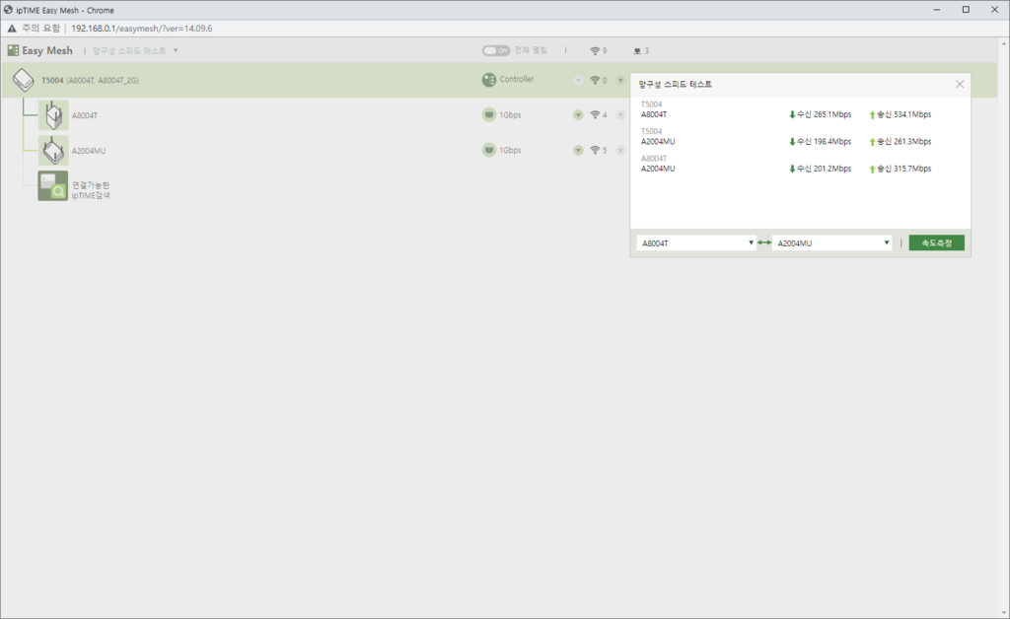The width and height of the screenshot is (1010, 619).
Task: Click the A2004MU 1Gbps wired link icon
Action: (x=489, y=151)
